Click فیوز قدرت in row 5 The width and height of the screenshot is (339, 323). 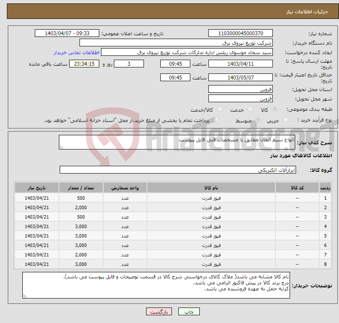pos(211,236)
